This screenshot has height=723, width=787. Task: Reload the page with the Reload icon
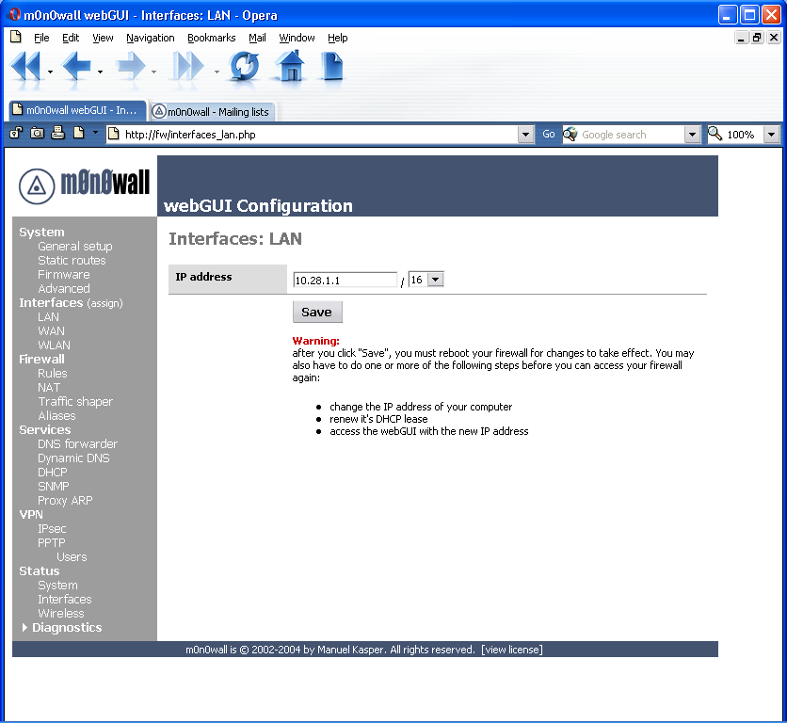(x=245, y=67)
